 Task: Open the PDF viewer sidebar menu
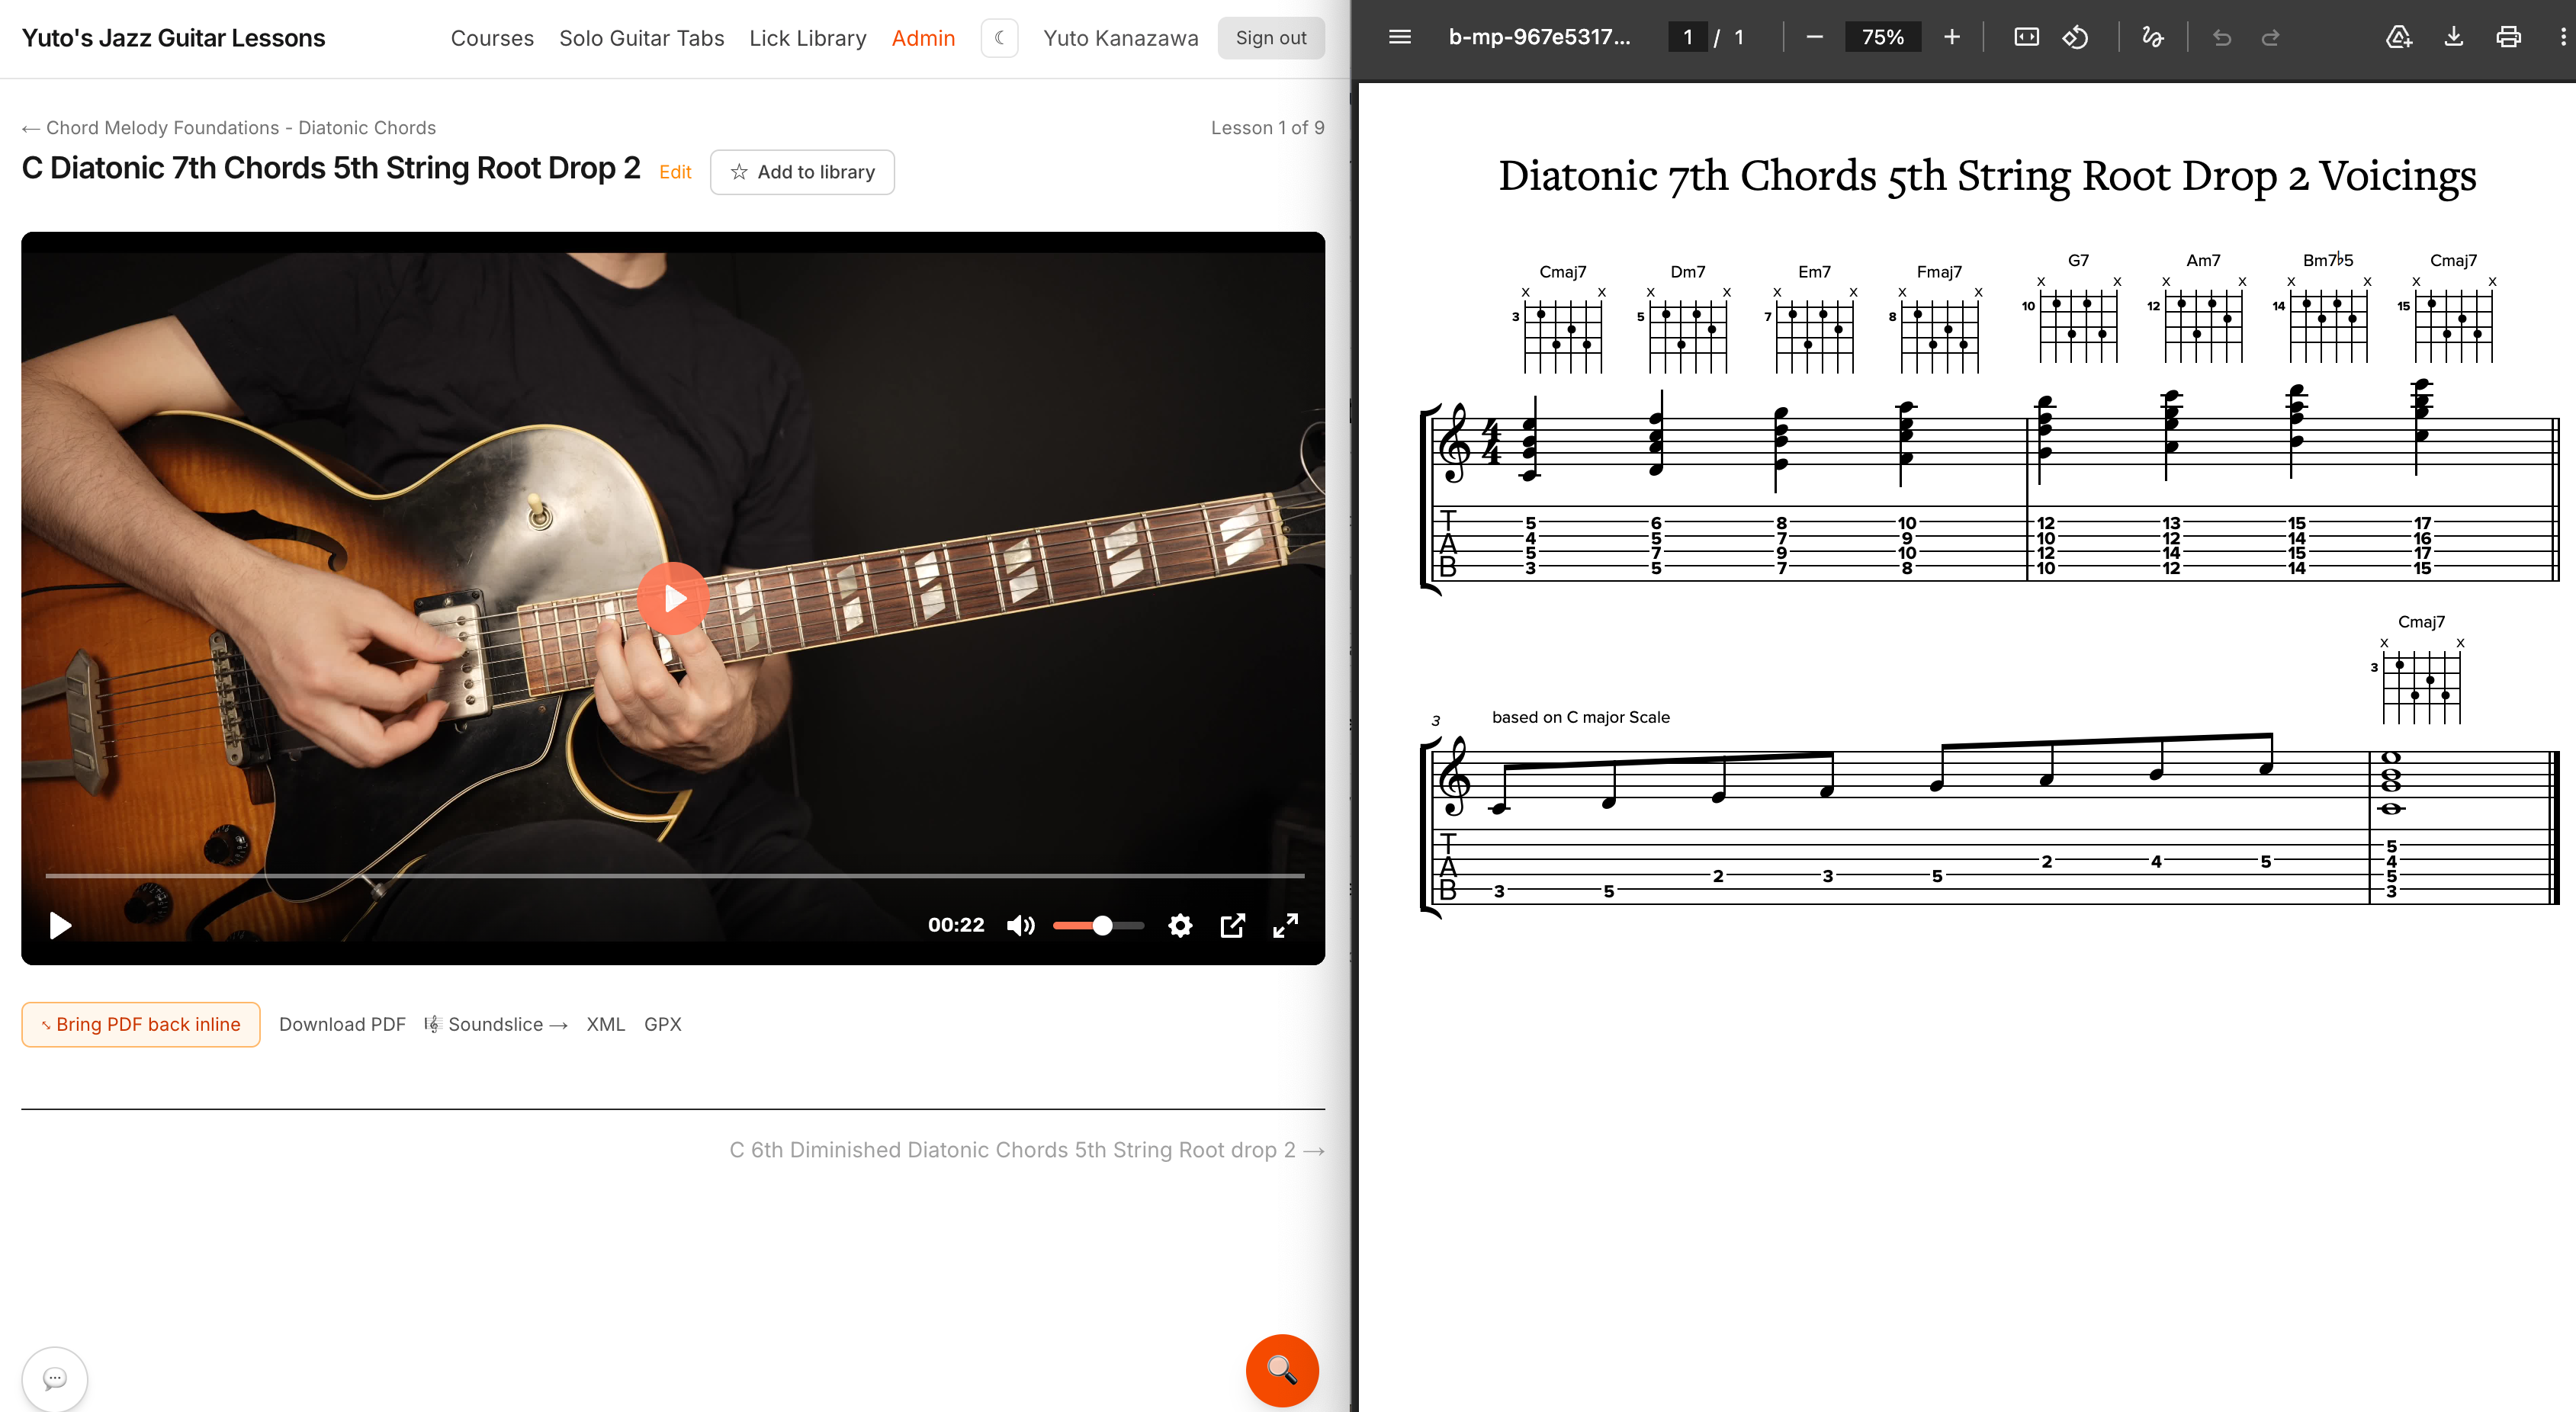click(1400, 37)
